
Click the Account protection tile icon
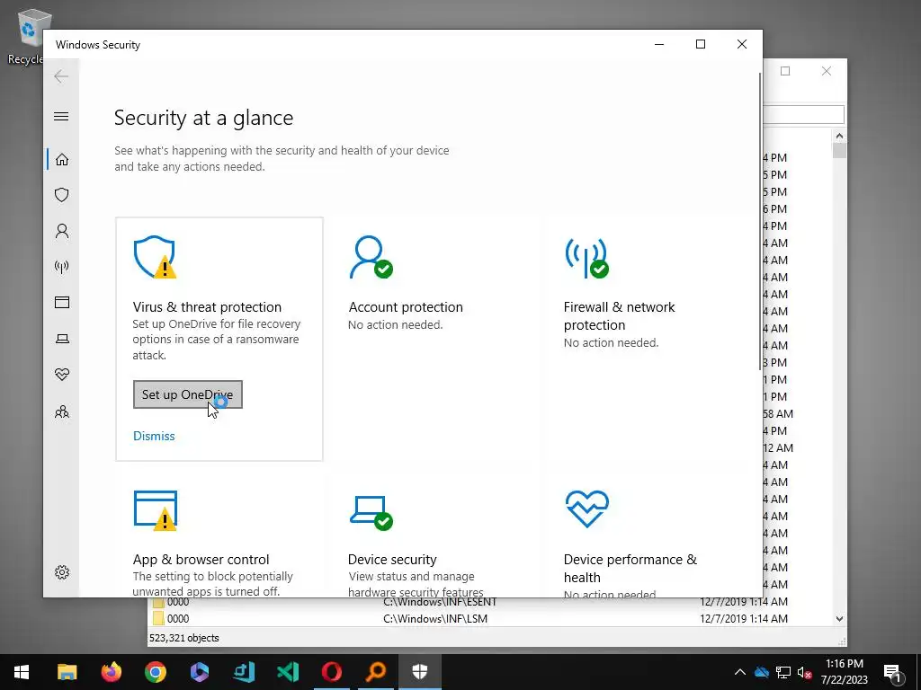371,257
